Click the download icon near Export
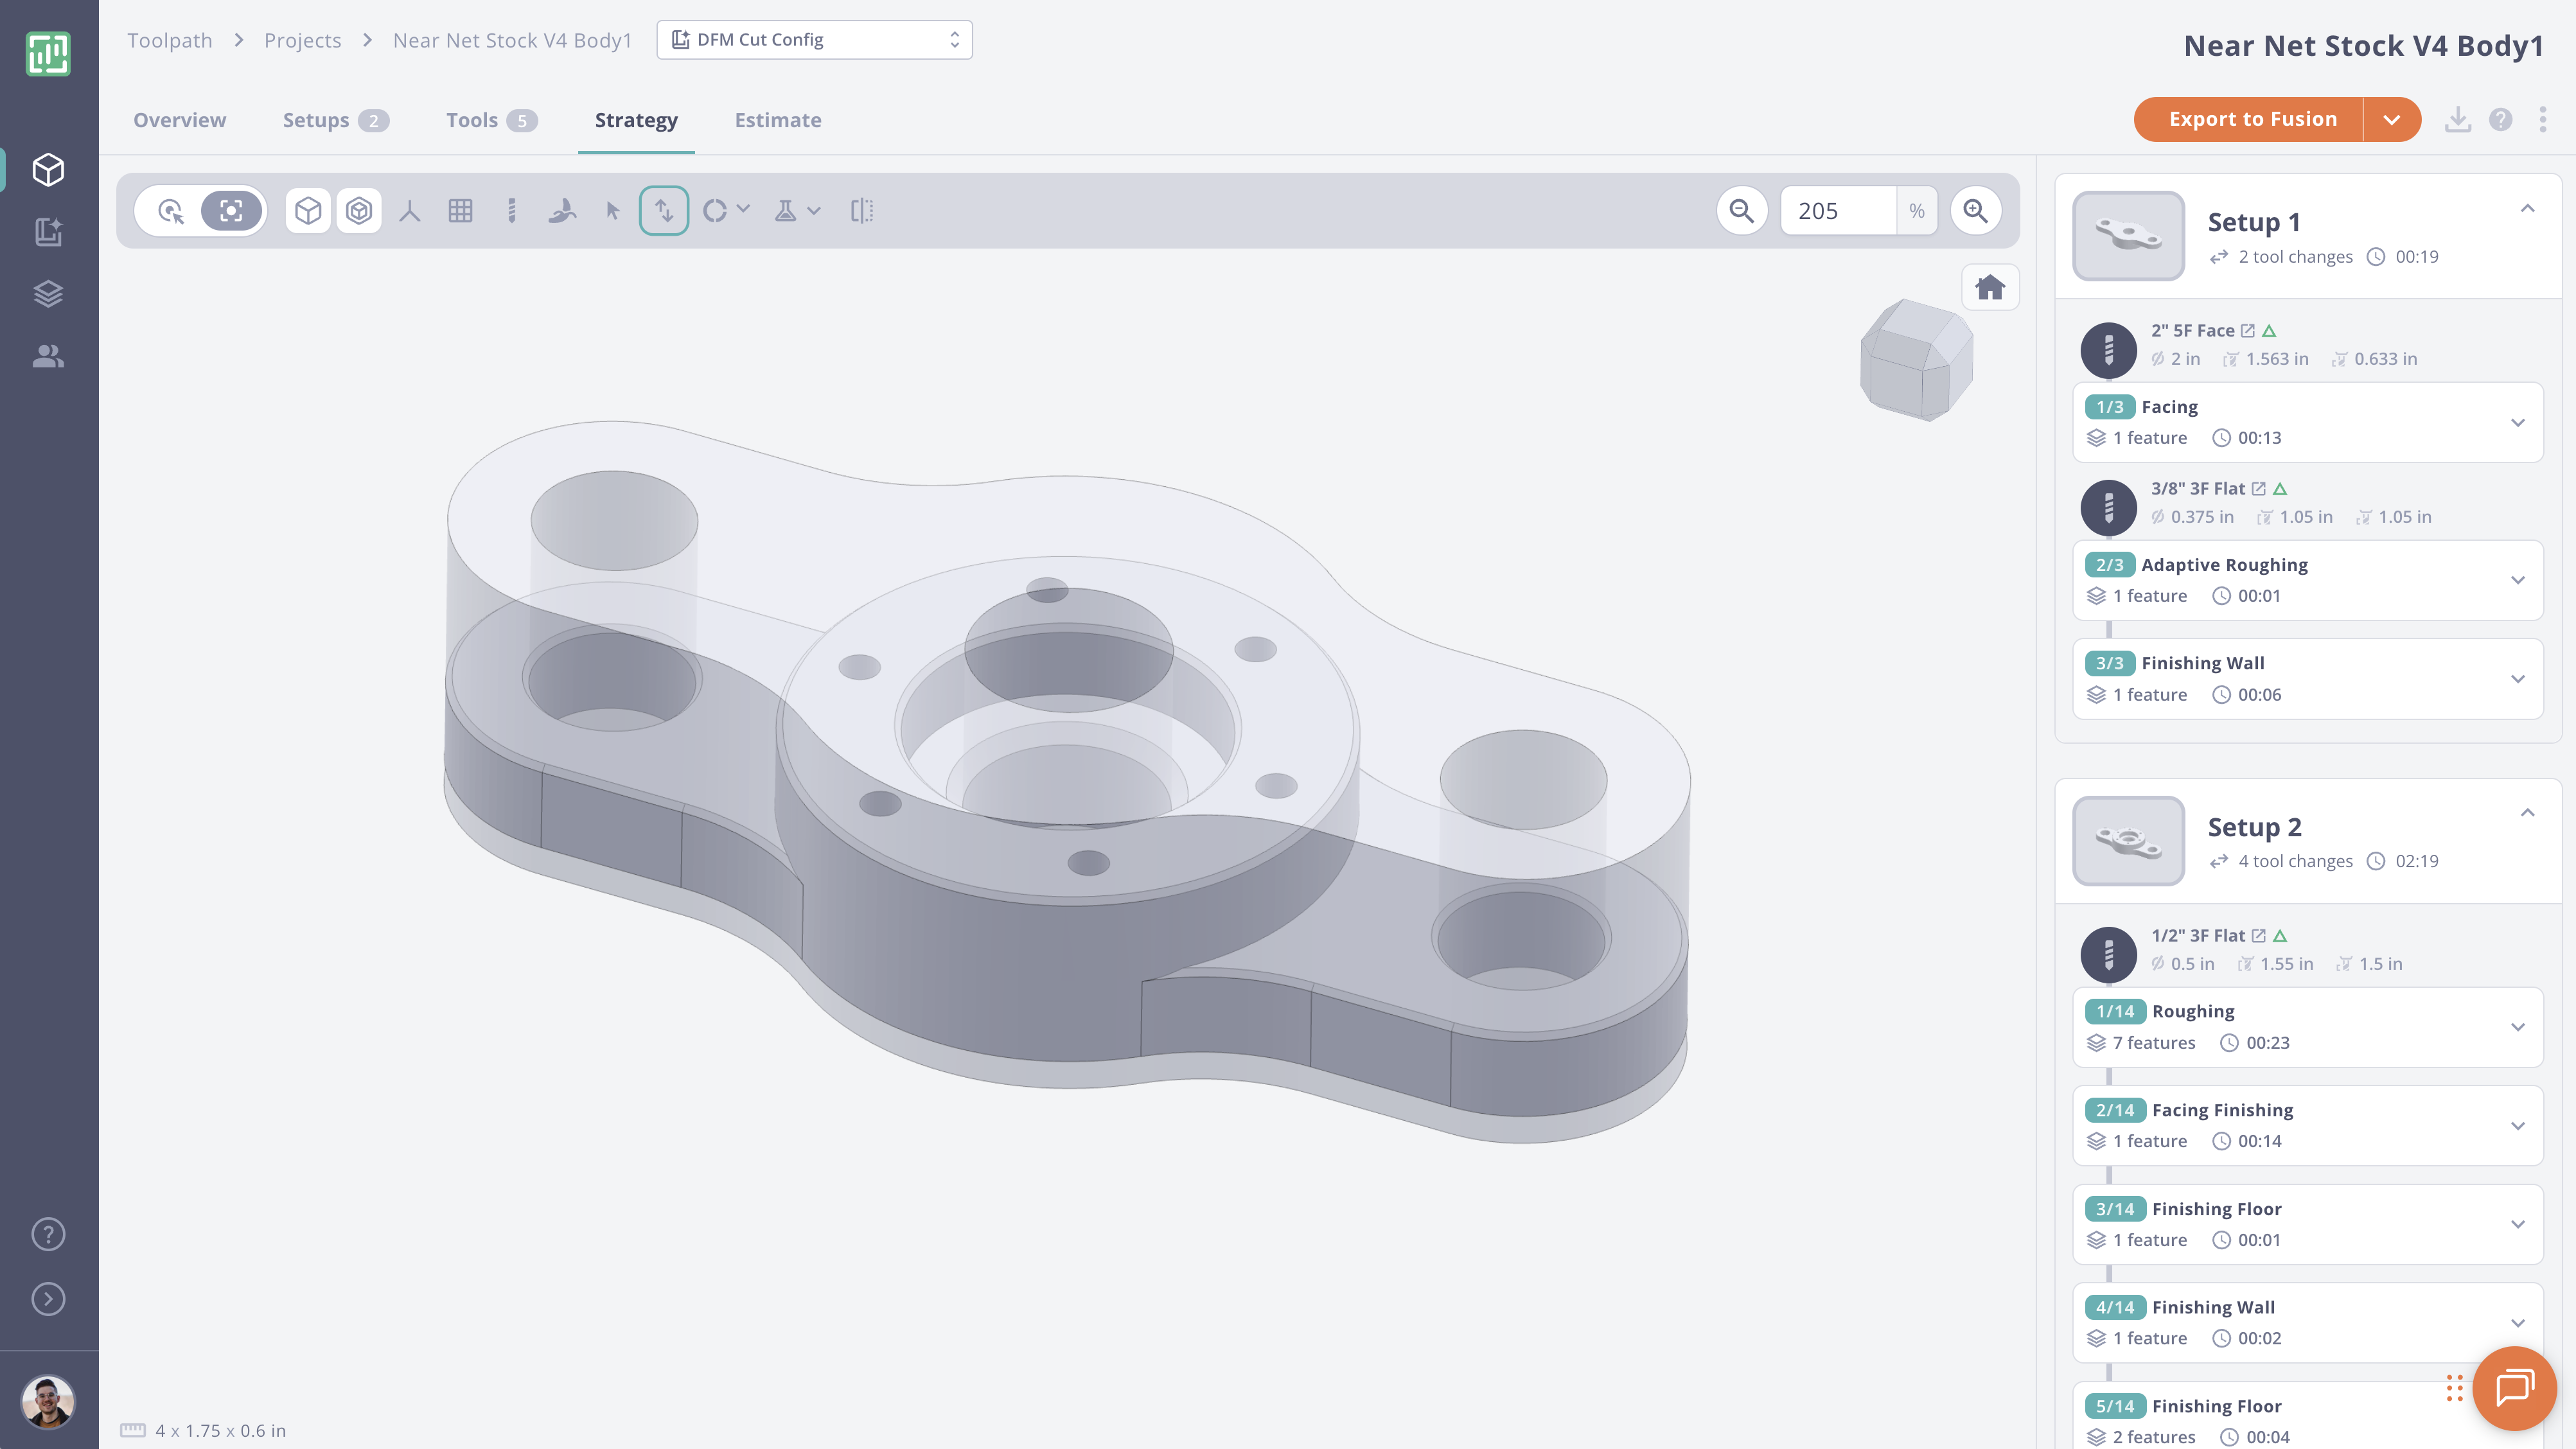This screenshot has height=1449, width=2576. coord(2457,120)
